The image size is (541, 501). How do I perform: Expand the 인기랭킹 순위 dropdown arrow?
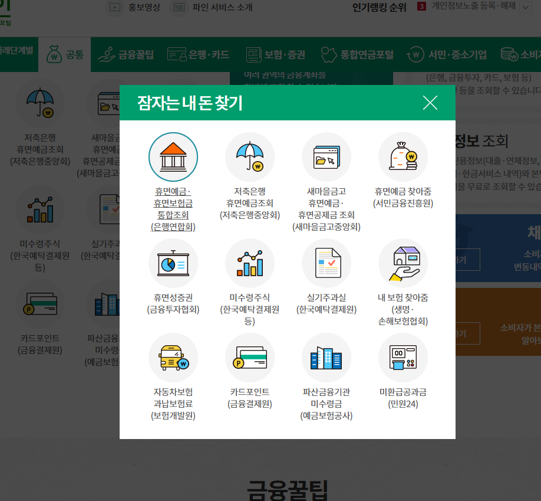point(526,7)
